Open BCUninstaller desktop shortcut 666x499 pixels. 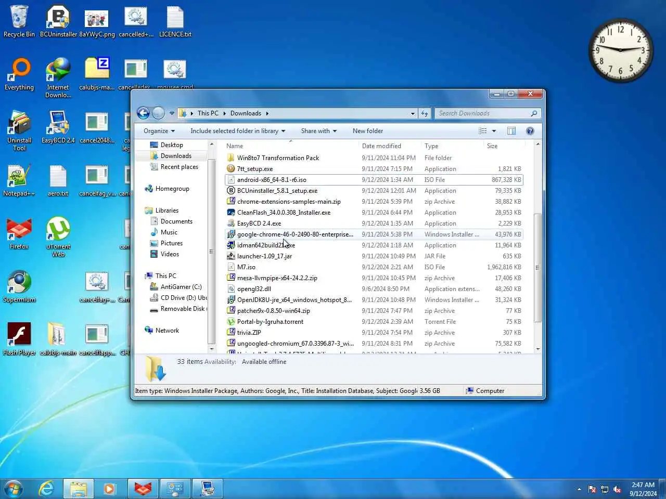[x=58, y=21]
